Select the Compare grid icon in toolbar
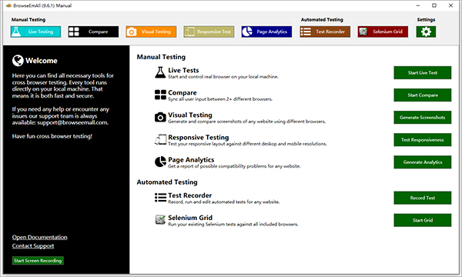462x277 pixels. pos(74,32)
